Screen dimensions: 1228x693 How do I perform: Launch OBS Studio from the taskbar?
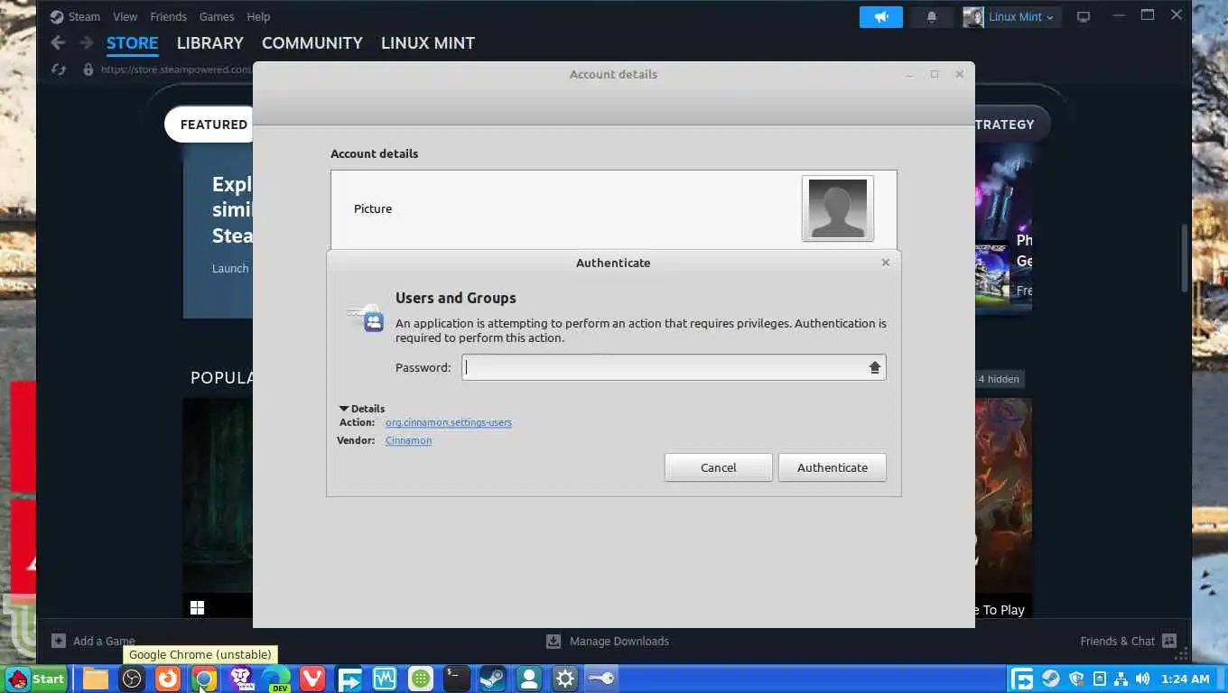click(132, 679)
